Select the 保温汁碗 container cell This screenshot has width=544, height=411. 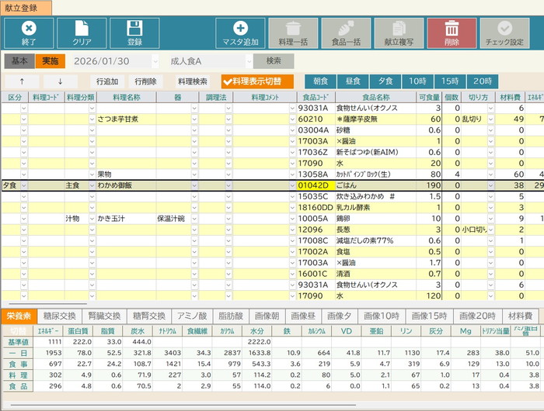tap(177, 219)
